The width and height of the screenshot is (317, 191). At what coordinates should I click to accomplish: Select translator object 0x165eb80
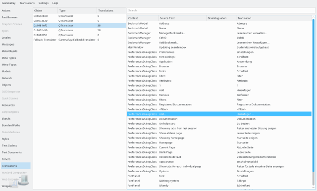79,16
